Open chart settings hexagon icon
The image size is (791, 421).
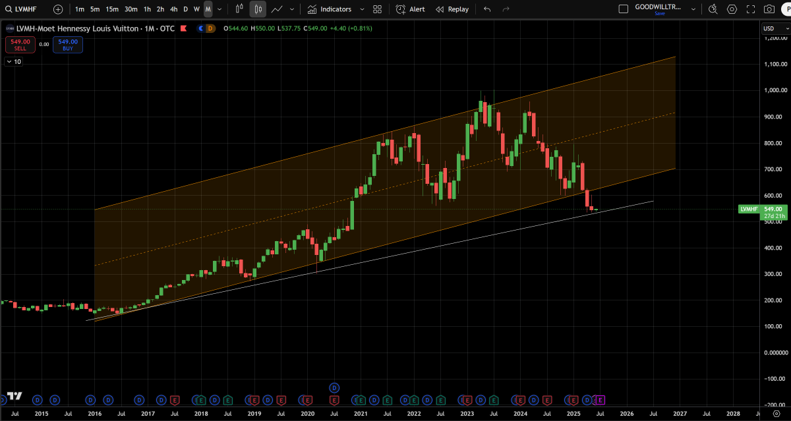click(732, 9)
